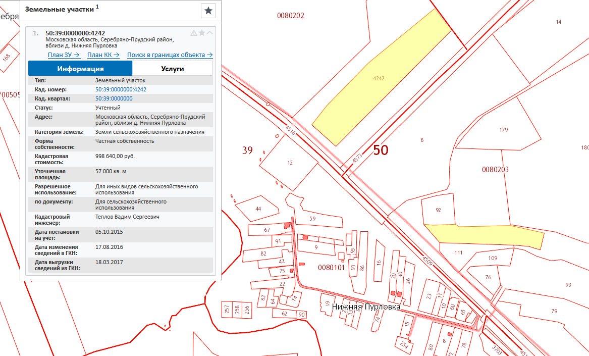The image size is (589, 356).
Task: Click the favorites star button in panel header
Action: 208,11
